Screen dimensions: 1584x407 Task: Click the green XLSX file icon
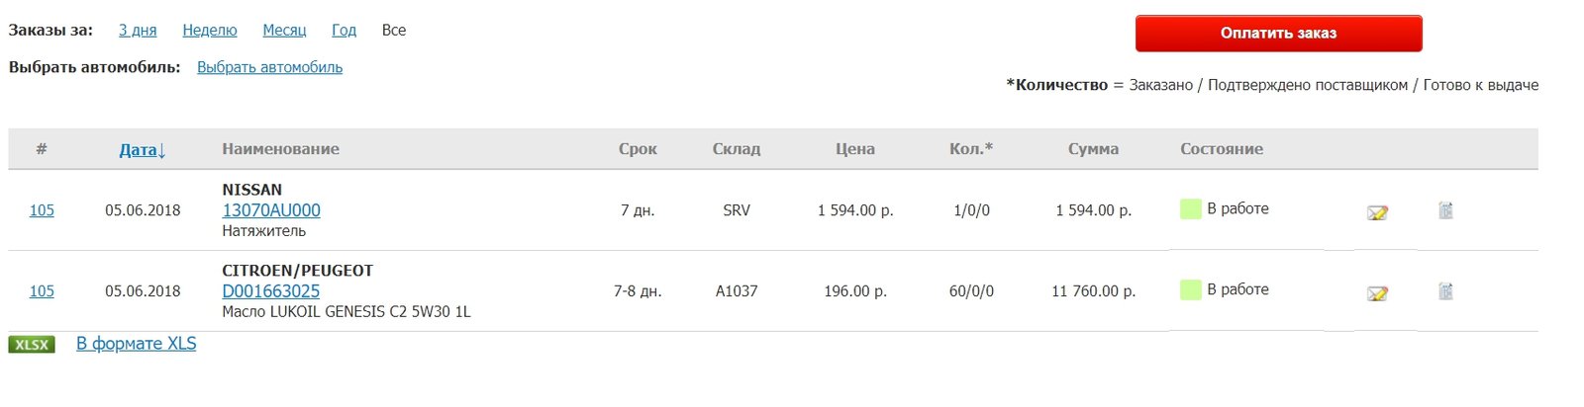pyautogui.click(x=32, y=345)
